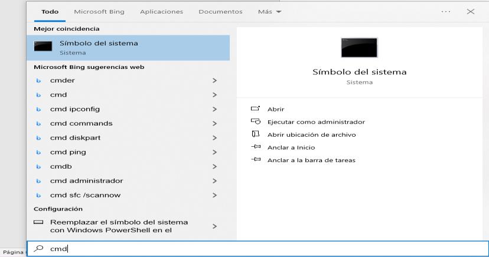This screenshot has width=489, height=257.
Task: Click Anclar a Inicio
Action: click(x=291, y=147)
